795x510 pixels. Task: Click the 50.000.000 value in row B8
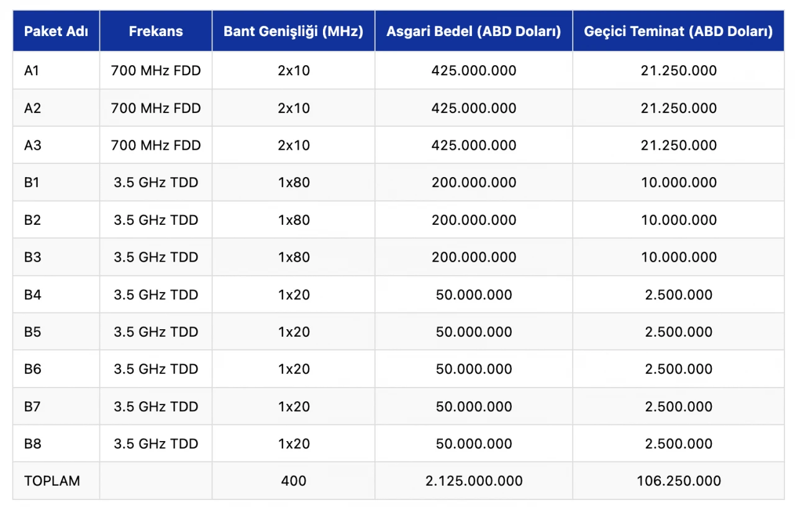[x=473, y=444]
